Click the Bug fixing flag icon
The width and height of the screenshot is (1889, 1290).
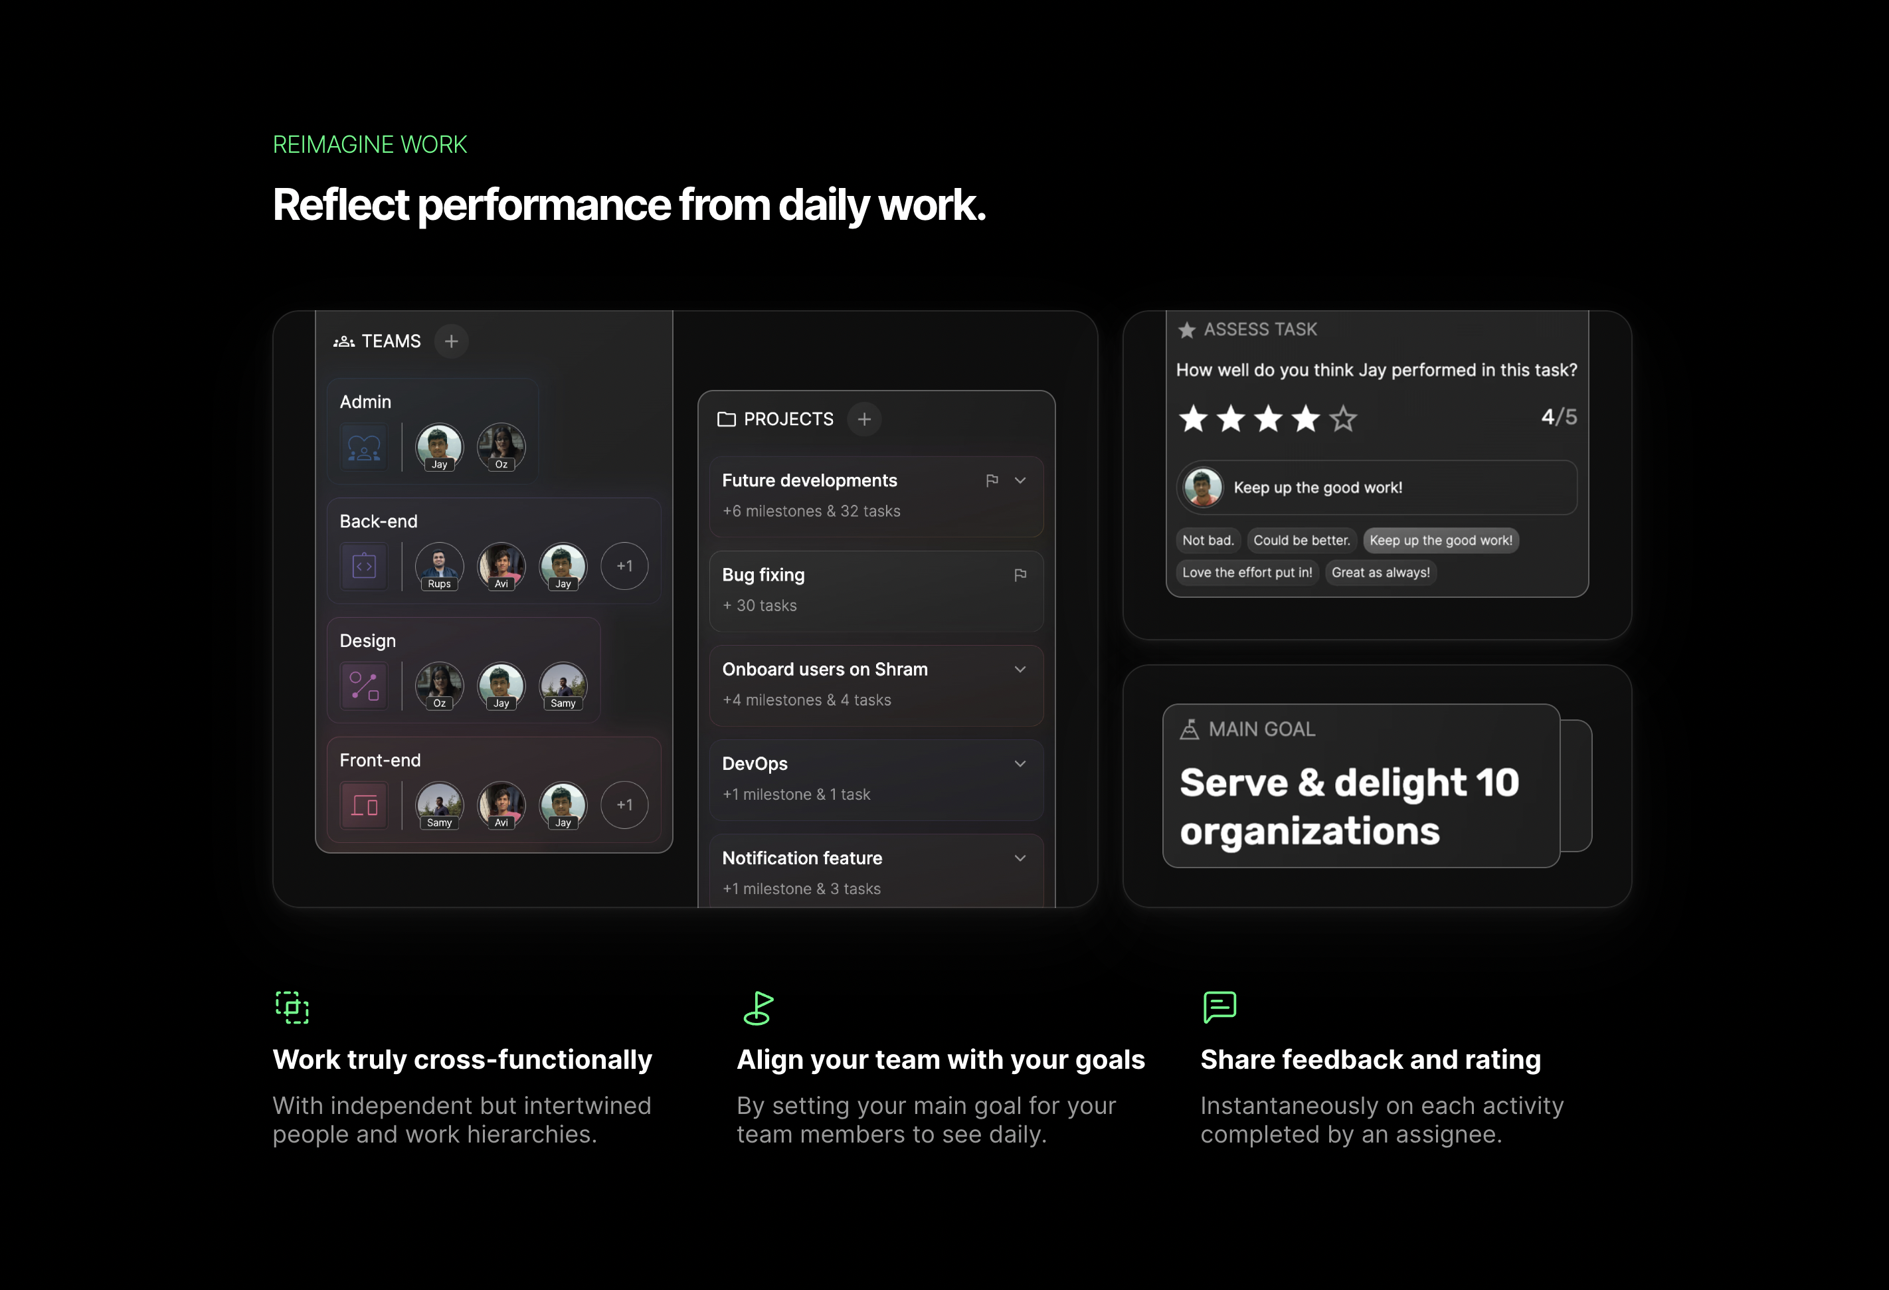[x=1020, y=575]
